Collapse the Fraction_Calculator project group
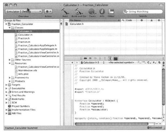 pos(6,24)
